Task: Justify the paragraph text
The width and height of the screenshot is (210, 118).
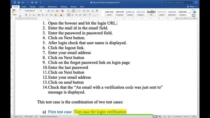Action: 80,15
